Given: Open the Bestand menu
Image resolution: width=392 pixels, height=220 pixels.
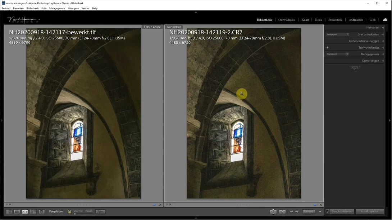Looking at the screenshot, I should [x=6, y=8].
